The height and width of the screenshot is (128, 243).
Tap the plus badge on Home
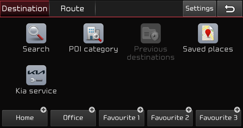click(44, 110)
